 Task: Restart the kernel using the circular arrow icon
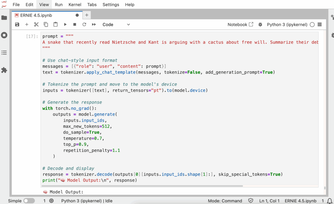point(84,24)
